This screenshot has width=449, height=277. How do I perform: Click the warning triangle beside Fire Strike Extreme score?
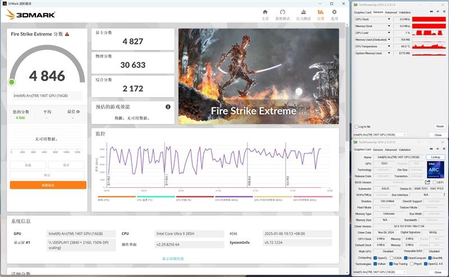[x=67, y=34]
